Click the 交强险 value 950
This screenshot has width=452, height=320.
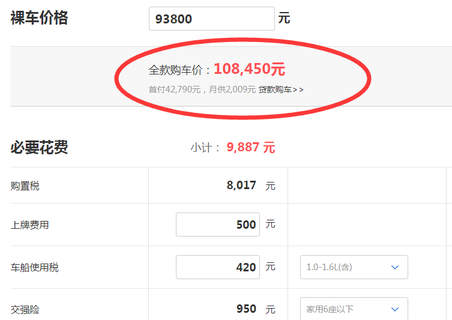coord(246,309)
